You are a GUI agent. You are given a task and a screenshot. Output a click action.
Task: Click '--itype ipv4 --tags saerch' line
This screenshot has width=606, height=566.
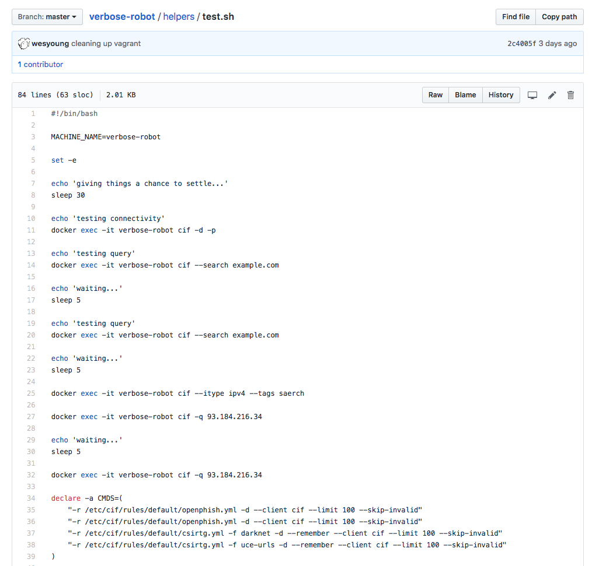(x=178, y=393)
